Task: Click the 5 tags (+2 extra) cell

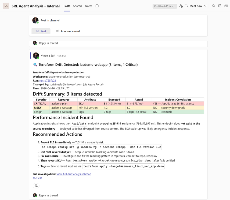Action: coord(139,112)
